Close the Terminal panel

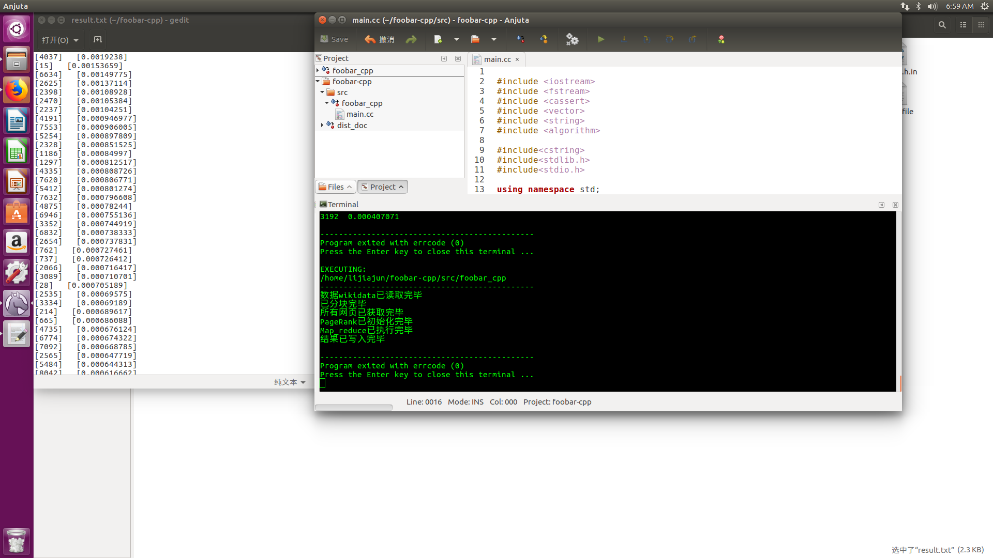(x=895, y=205)
